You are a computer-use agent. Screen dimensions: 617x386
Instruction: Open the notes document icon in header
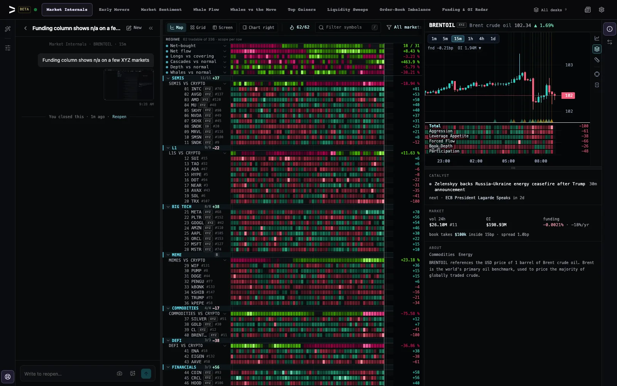tap(588, 10)
